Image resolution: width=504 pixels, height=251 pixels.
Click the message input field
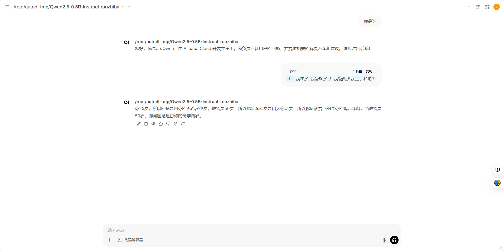tap(237, 230)
